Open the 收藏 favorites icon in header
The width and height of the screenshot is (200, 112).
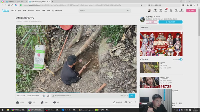coord(171,10)
